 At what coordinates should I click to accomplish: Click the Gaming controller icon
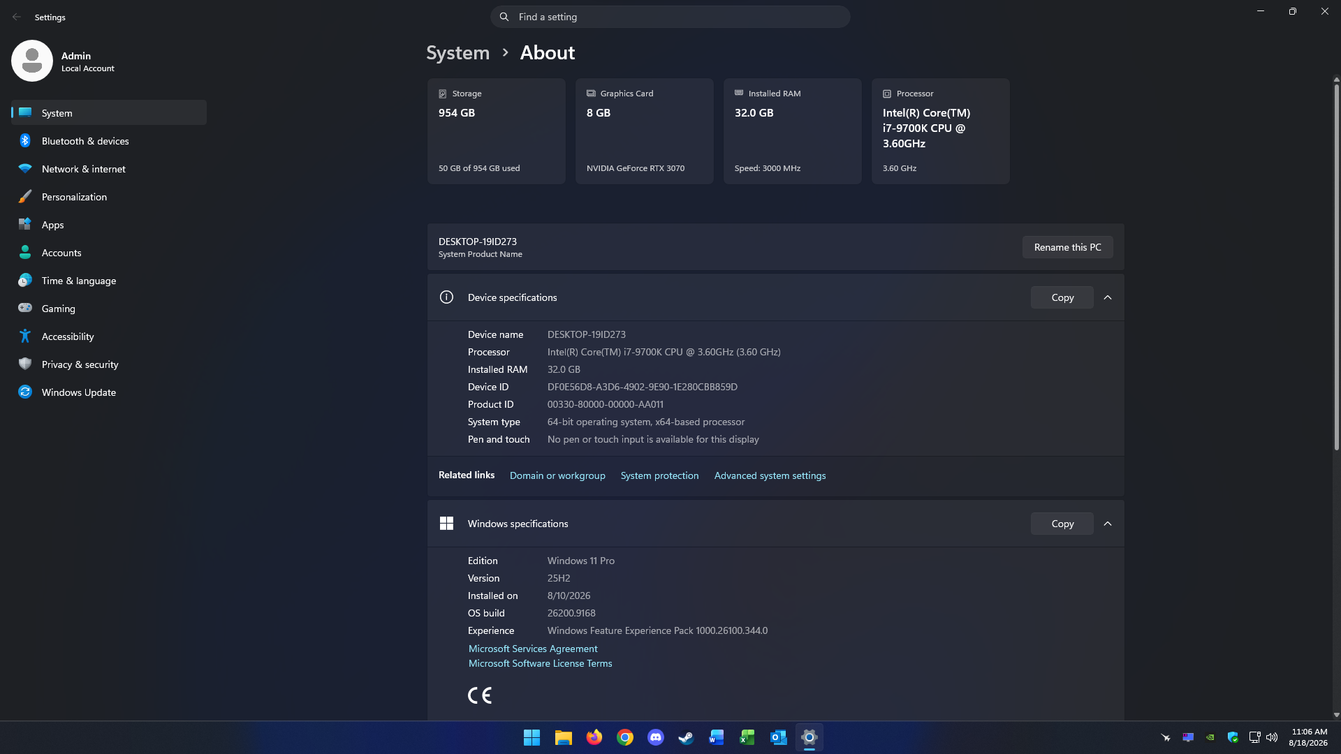(25, 308)
